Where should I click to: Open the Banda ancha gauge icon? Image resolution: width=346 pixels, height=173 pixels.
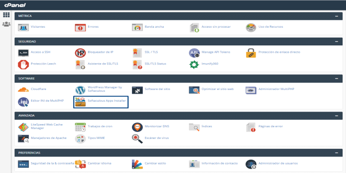pyautogui.click(x=137, y=28)
